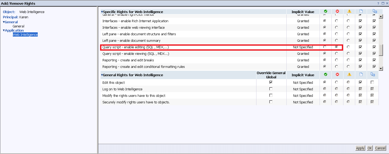The image size is (389, 154).
Task: Click the Apply button
Action: click(360, 148)
